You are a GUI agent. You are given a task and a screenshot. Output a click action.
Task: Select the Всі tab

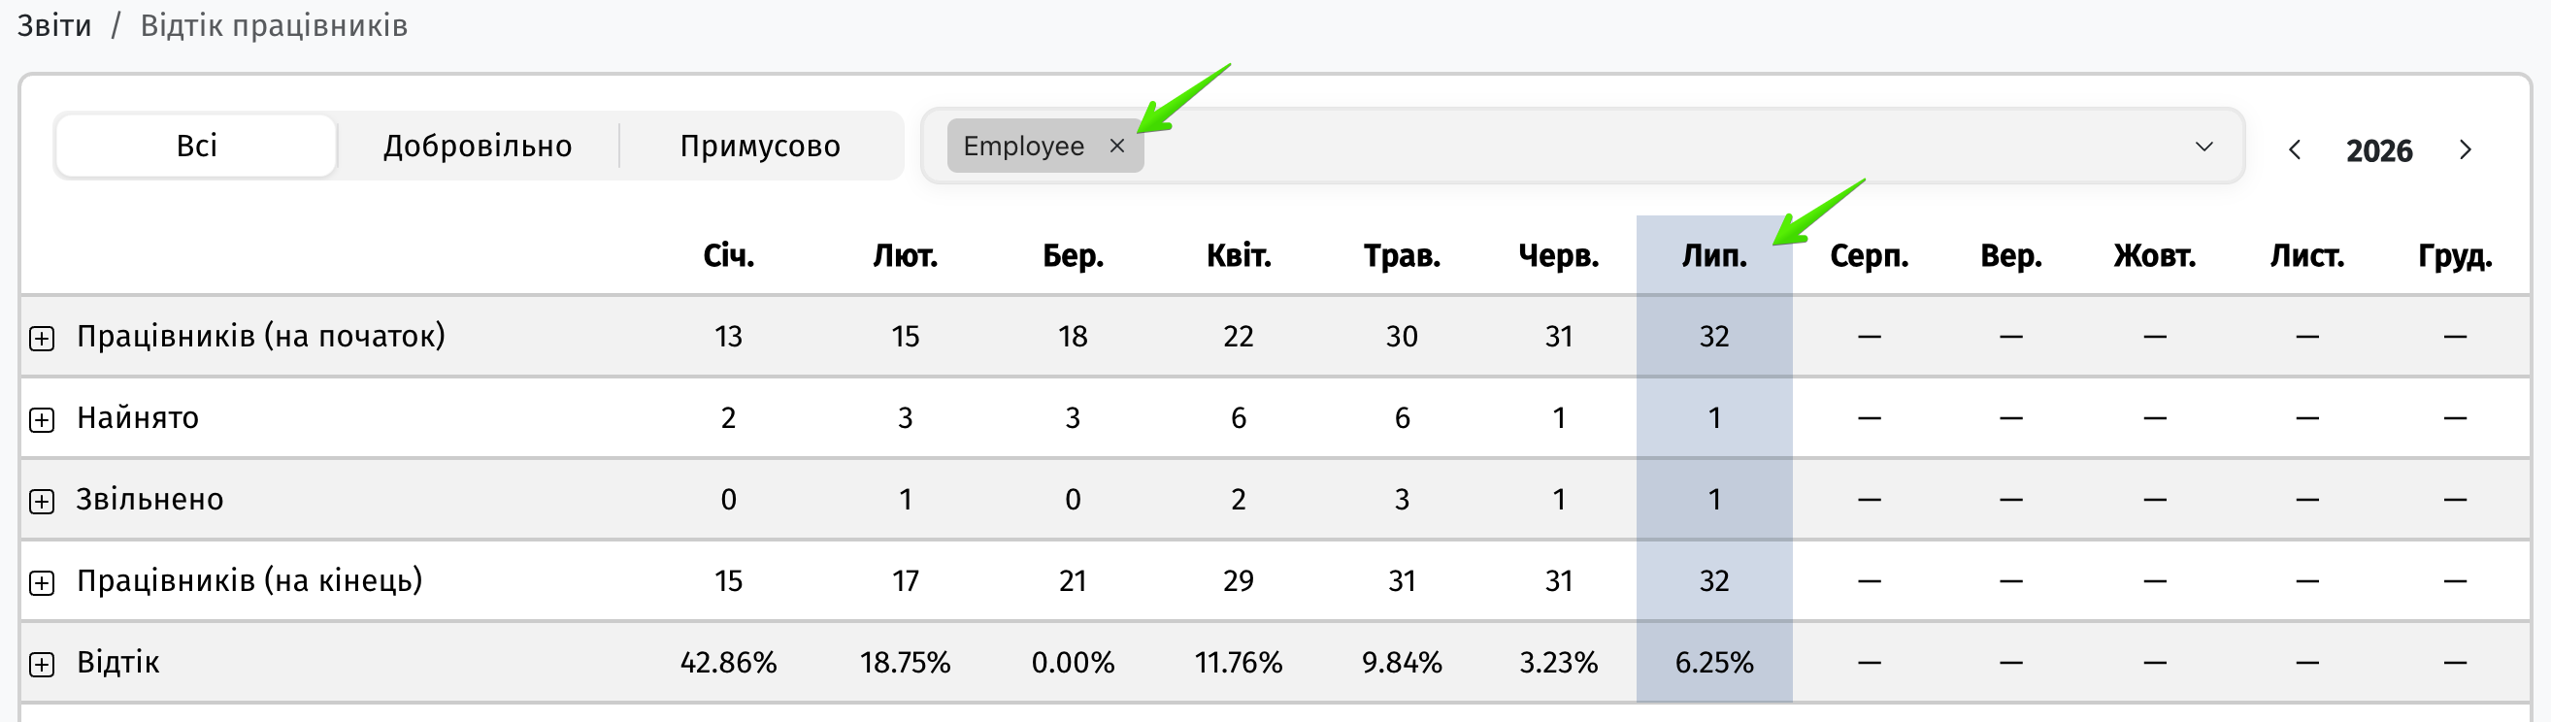click(196, 146)
